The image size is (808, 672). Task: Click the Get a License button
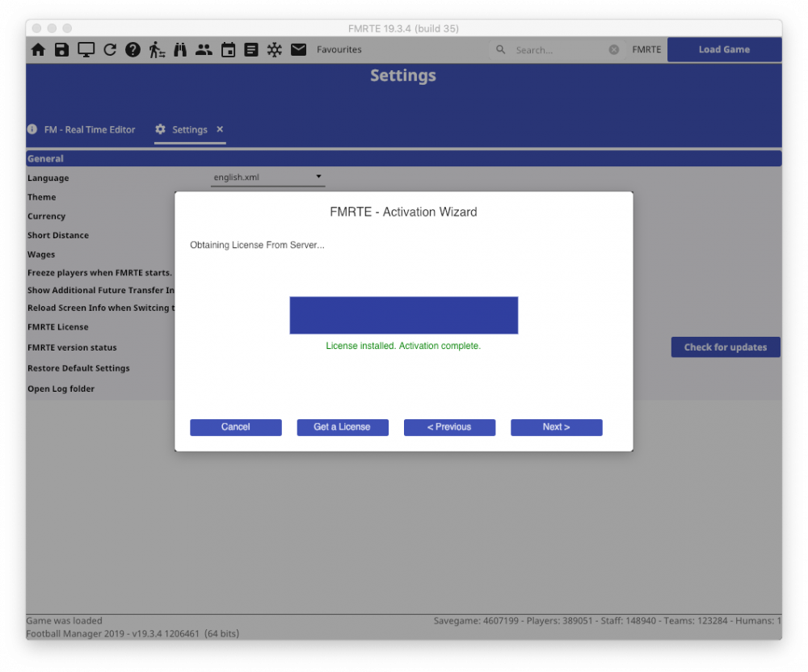343,427
